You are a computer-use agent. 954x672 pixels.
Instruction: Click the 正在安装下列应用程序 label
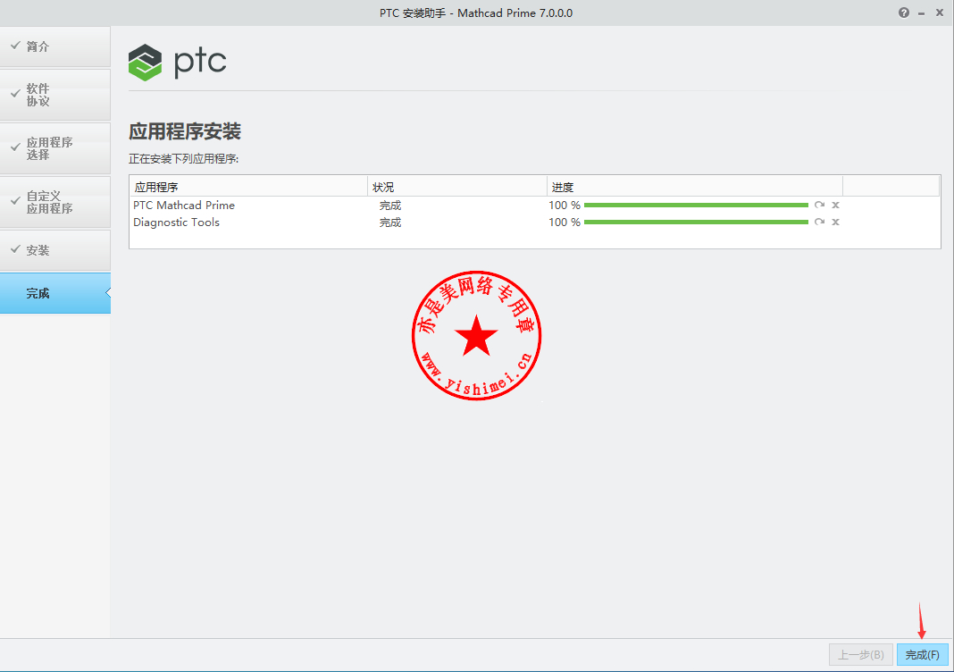pyautogui.click(x=183, y=159)
